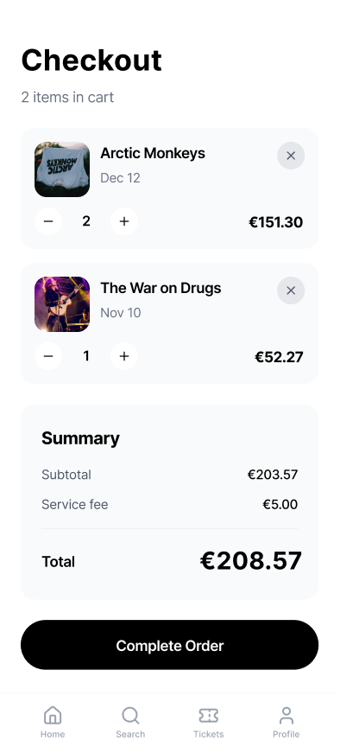Tap the Search magnifier icon
The width and height of the screenshot is (340, 753).
point(130,715)
